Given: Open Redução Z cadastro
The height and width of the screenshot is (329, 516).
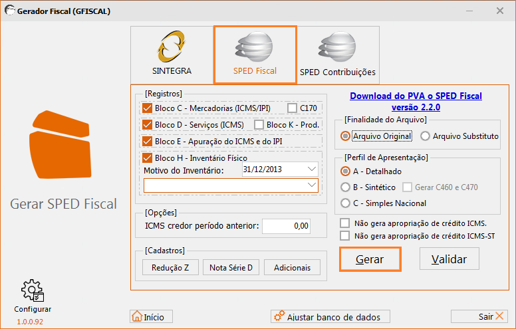Looking at the screenshot, I should (170, 267).
